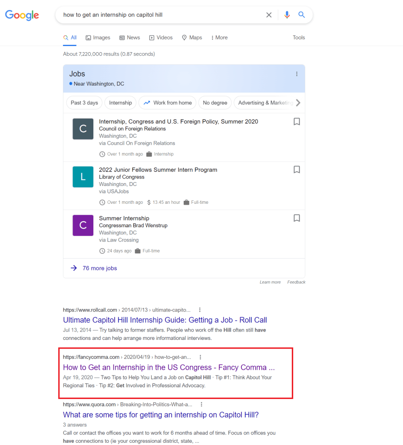
Task: Filter jobs by Past 3 days
Action: 84,103
